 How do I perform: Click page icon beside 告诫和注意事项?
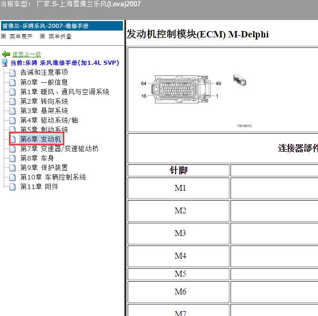click(13, 73)
